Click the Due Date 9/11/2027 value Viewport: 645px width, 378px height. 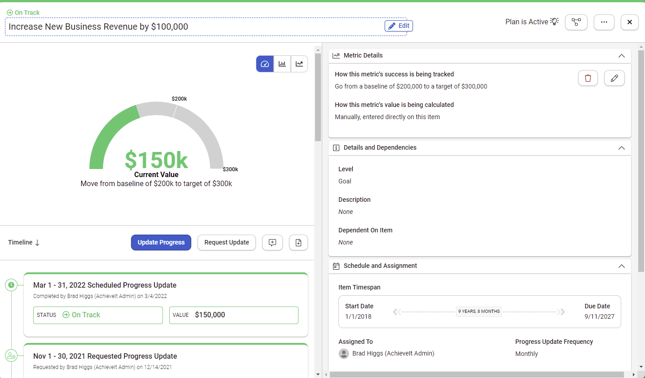(x=600, y=316)
